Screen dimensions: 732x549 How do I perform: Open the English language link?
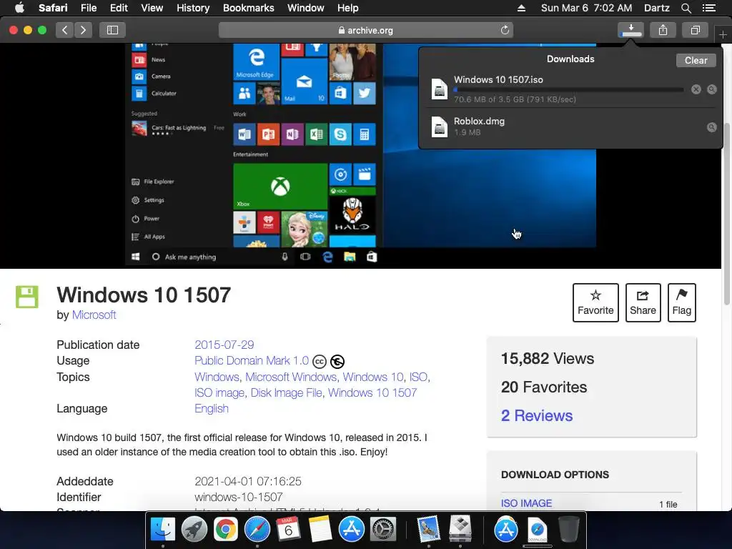(212, 408)
